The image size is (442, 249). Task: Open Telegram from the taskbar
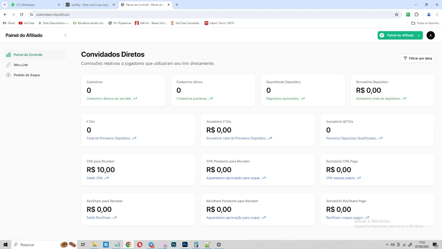point(151,245)
